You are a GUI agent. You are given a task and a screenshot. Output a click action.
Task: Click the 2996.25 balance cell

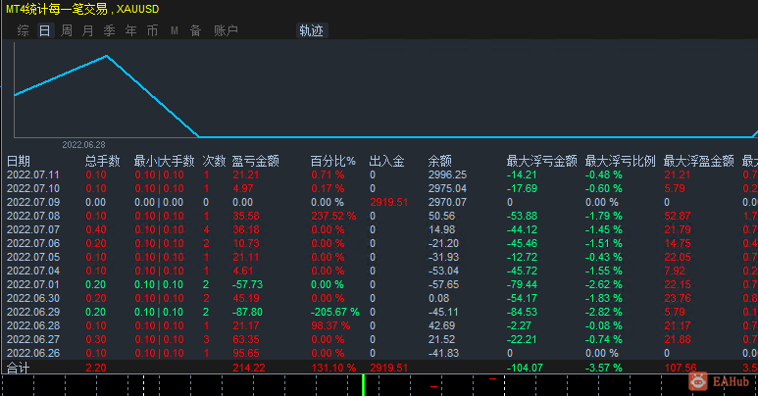(x=448, y=174)
